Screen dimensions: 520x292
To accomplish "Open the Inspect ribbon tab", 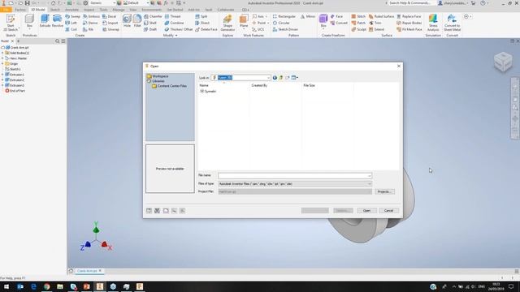I will 89,10.
